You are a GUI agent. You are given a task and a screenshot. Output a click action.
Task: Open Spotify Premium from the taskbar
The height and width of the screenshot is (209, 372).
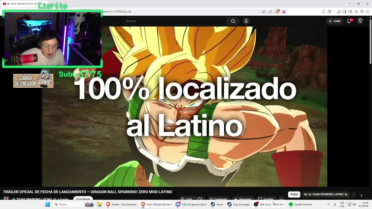[301, 204]
